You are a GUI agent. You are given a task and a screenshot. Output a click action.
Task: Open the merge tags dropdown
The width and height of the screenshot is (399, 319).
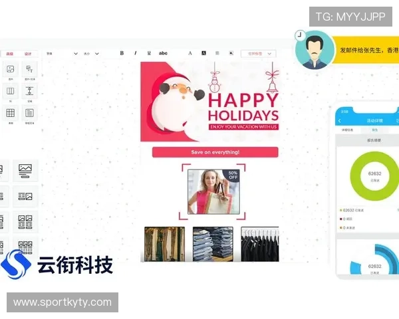(259, 54)
